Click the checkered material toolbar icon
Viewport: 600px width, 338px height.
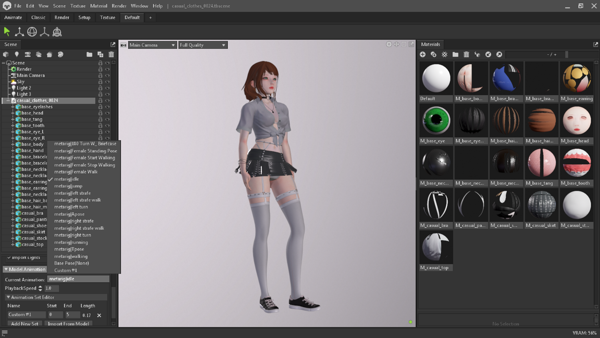click(x=444, y=54)
